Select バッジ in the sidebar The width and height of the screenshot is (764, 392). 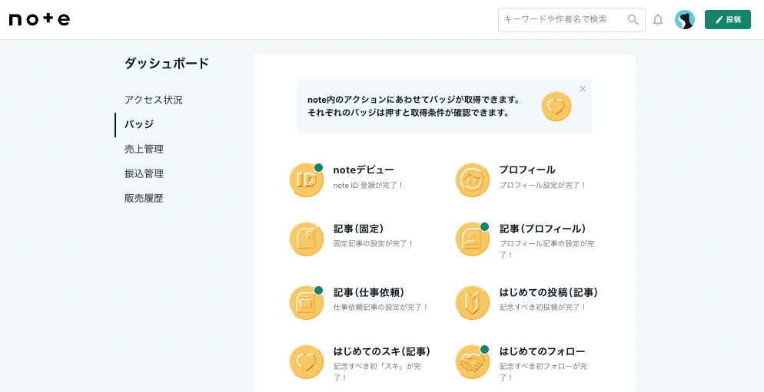139,124
